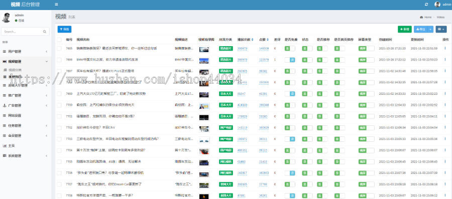Open the column selector grid dropdown
The height and width of the screenshot is (199, 452).
tap(441, 30)
